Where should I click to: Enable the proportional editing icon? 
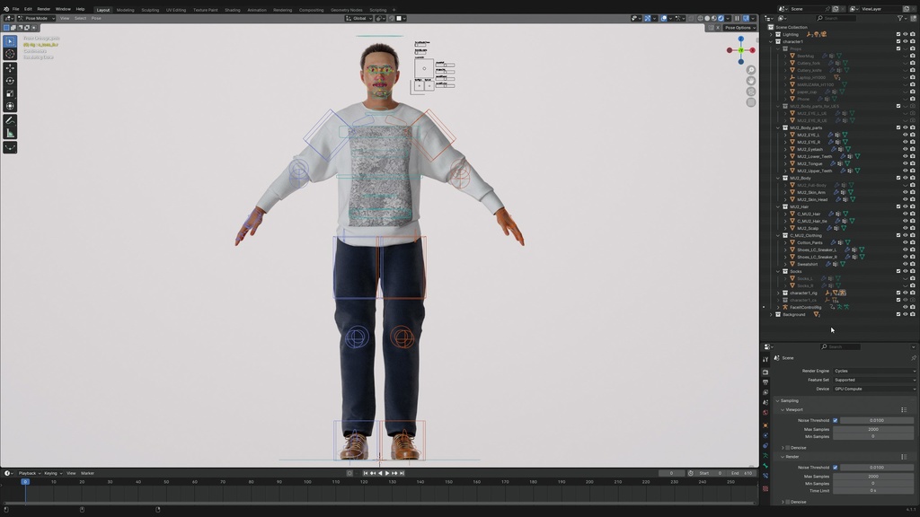pos(664,17)
